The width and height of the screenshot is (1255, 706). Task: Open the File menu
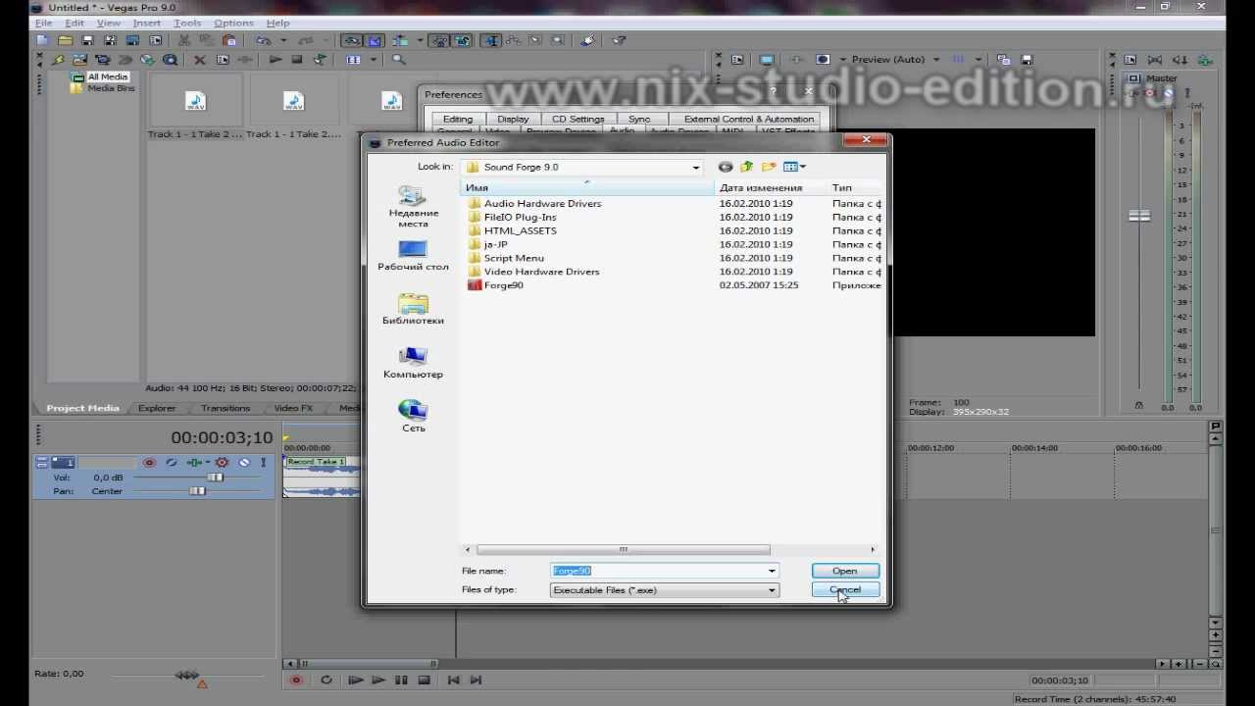(44, 23)
